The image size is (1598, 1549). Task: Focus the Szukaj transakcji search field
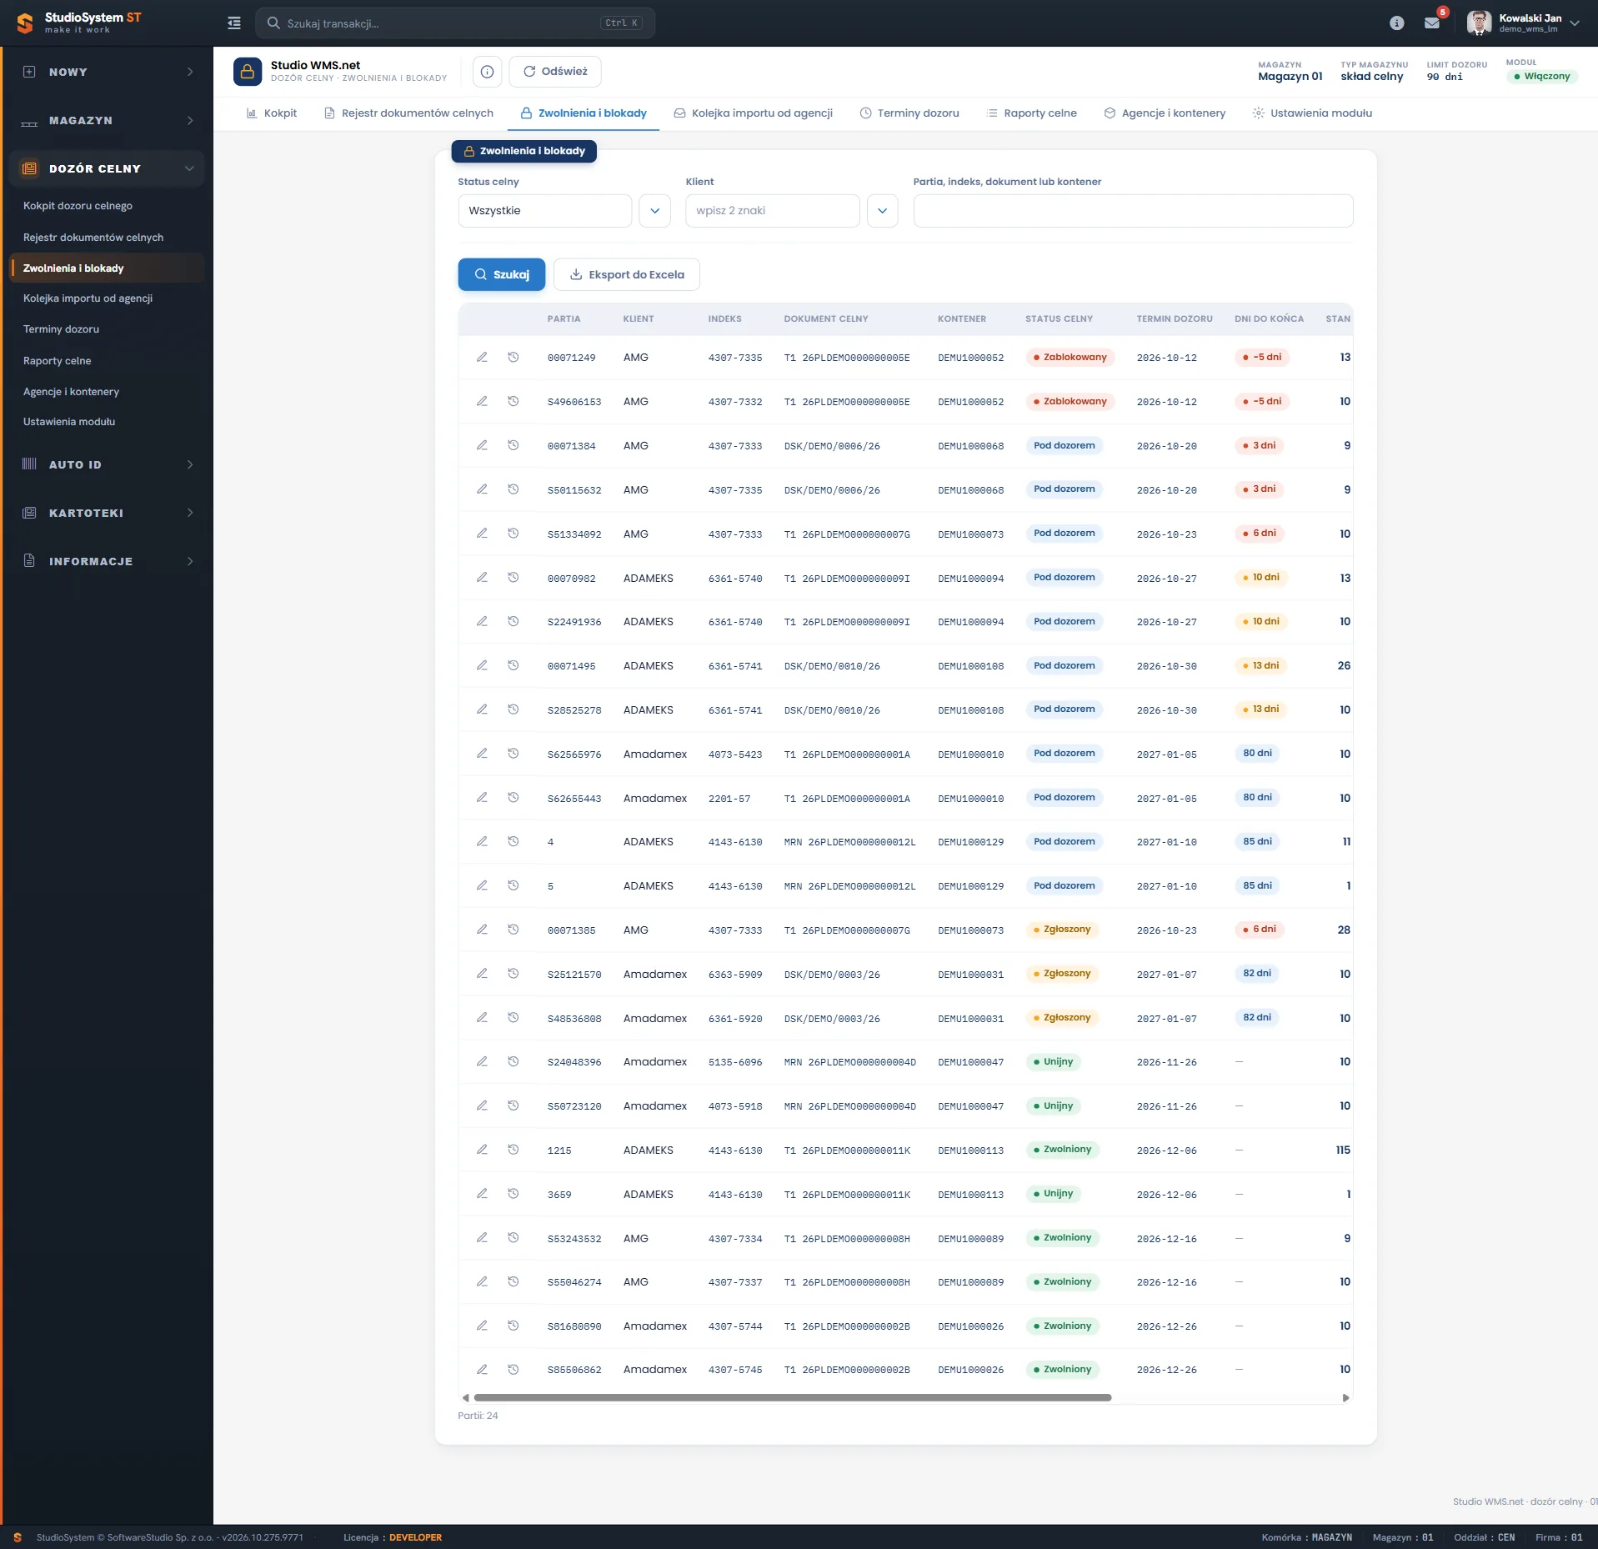pos(455,23)
